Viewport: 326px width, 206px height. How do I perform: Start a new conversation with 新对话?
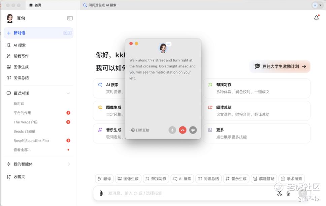click(x=38, y=33)
